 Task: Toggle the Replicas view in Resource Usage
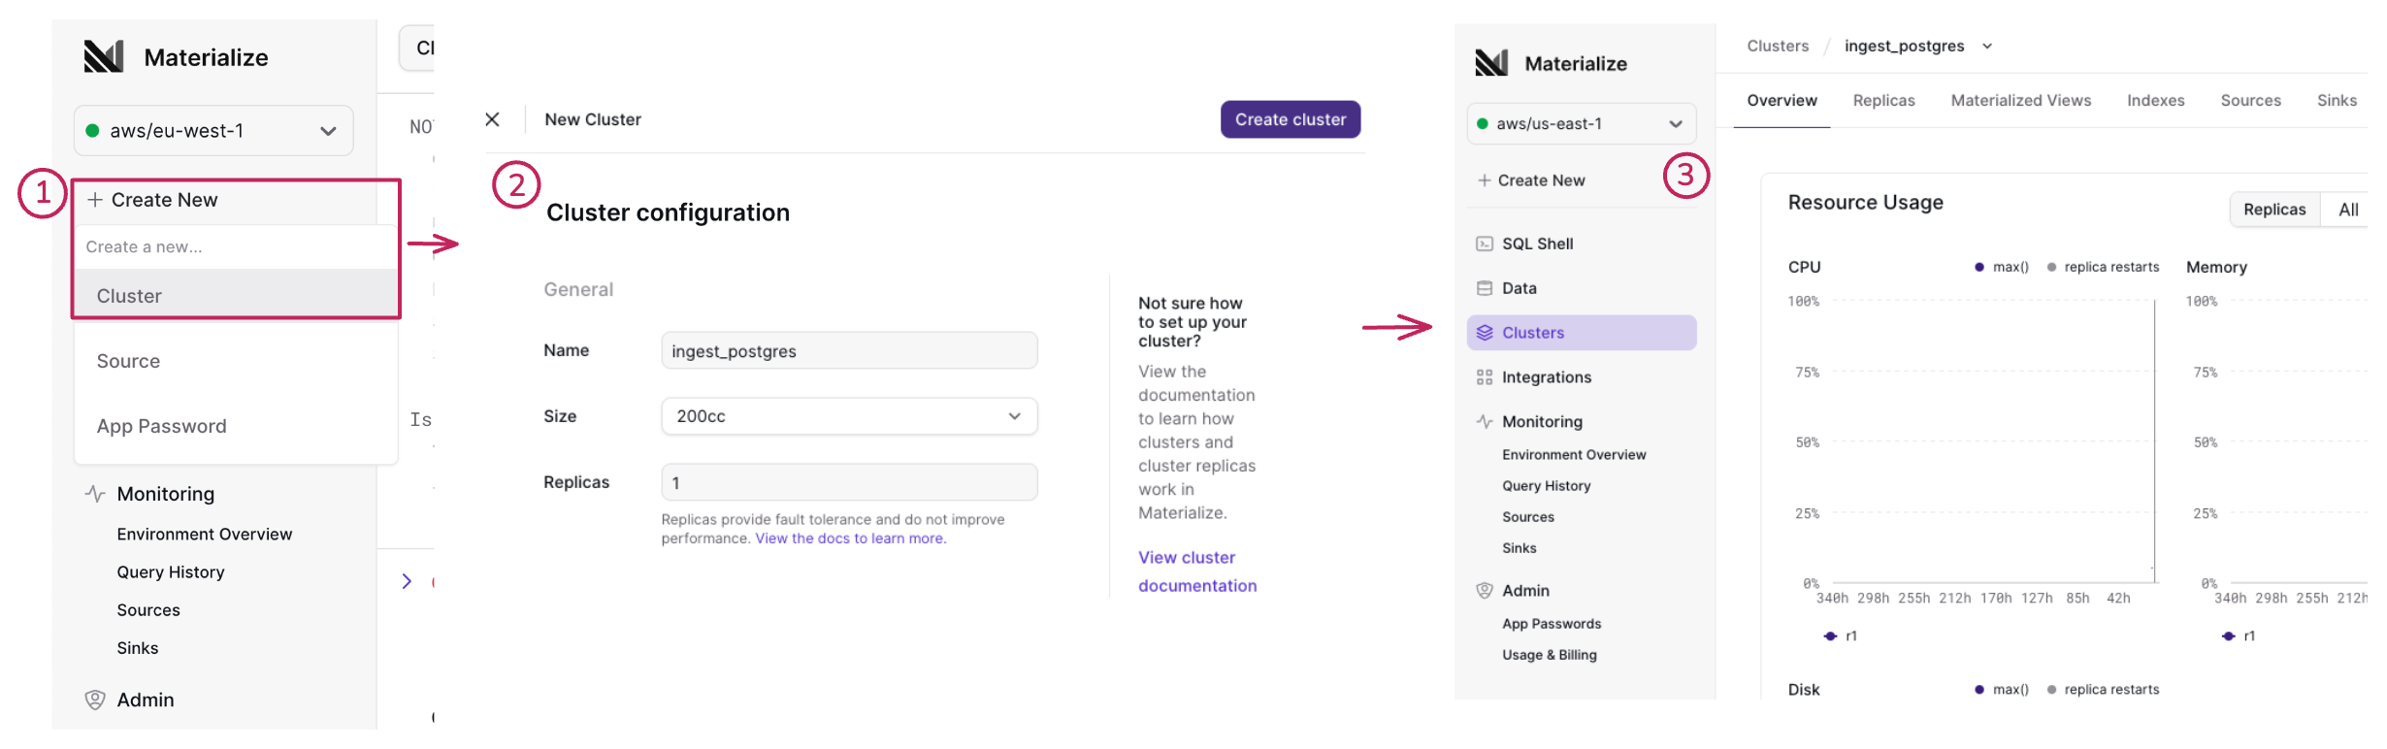2273,210
